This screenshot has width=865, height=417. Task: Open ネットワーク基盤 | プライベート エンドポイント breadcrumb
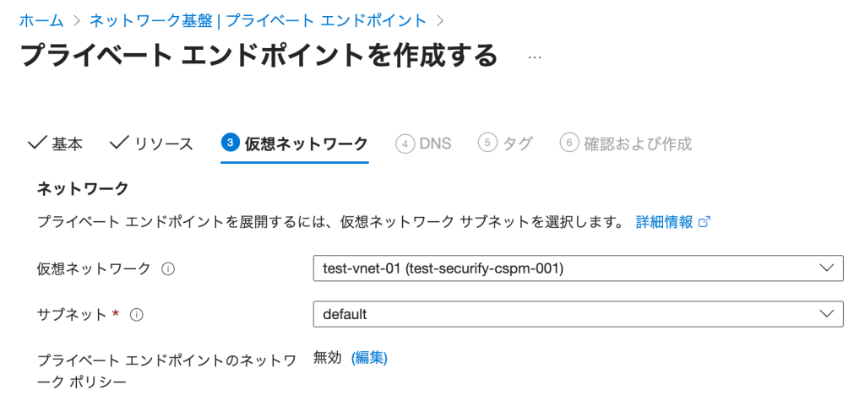(257, 19)
